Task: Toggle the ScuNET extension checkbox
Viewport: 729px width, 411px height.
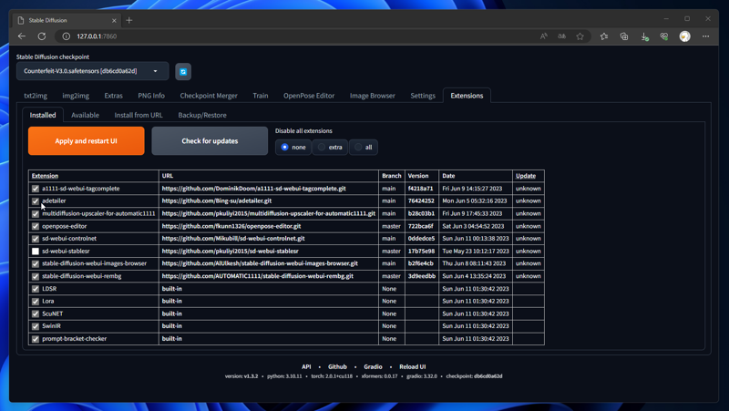Action: tap(36, 313)
